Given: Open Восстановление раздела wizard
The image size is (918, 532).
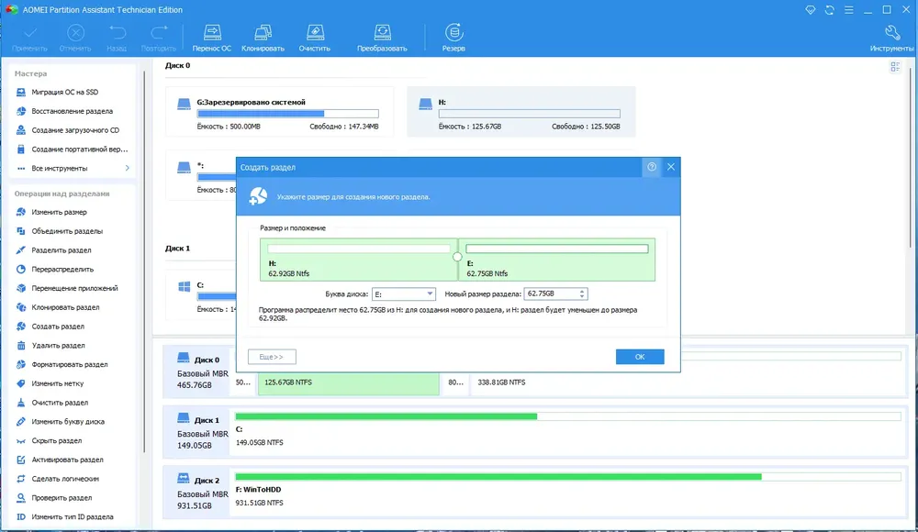Looking at the screenshot, I should click(72, 111).
